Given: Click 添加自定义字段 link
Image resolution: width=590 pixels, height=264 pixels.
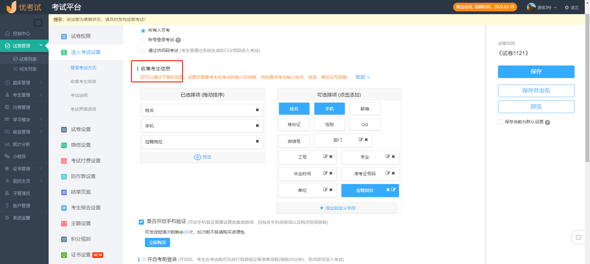Looking at the screenshot, I should click(x=338, y=208).
